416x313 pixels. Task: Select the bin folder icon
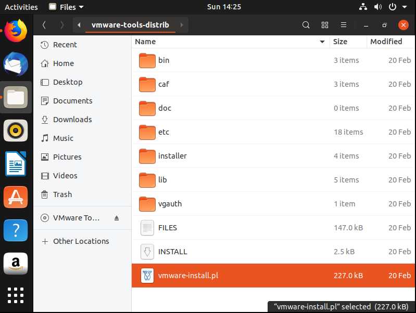[147, 60]
